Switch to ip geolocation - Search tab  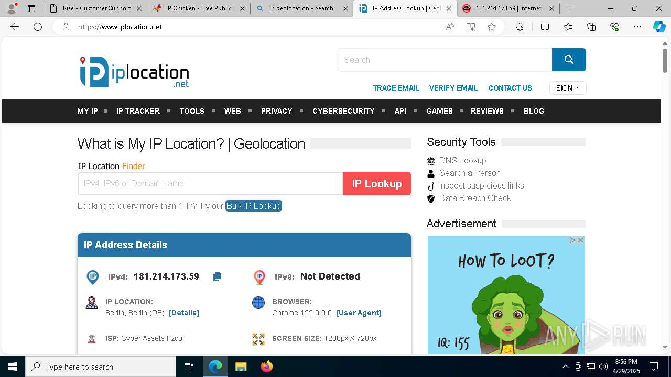301,8
